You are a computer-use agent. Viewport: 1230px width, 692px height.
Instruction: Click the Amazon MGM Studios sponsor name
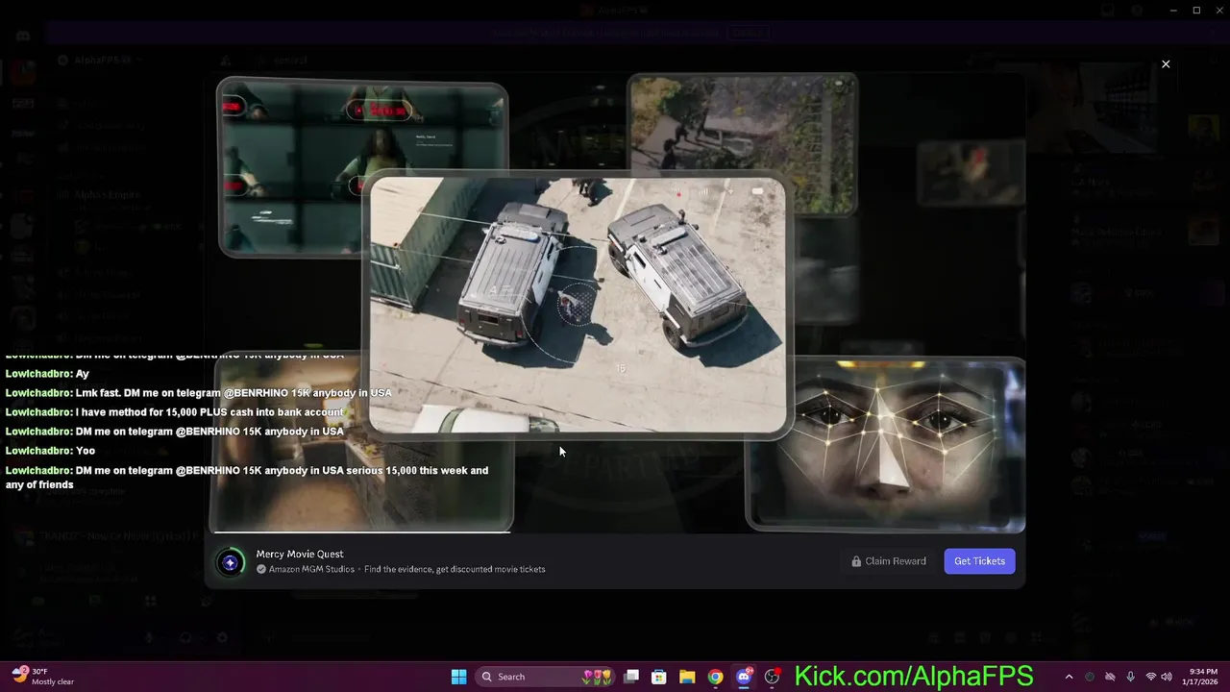[x=312, y=569]
